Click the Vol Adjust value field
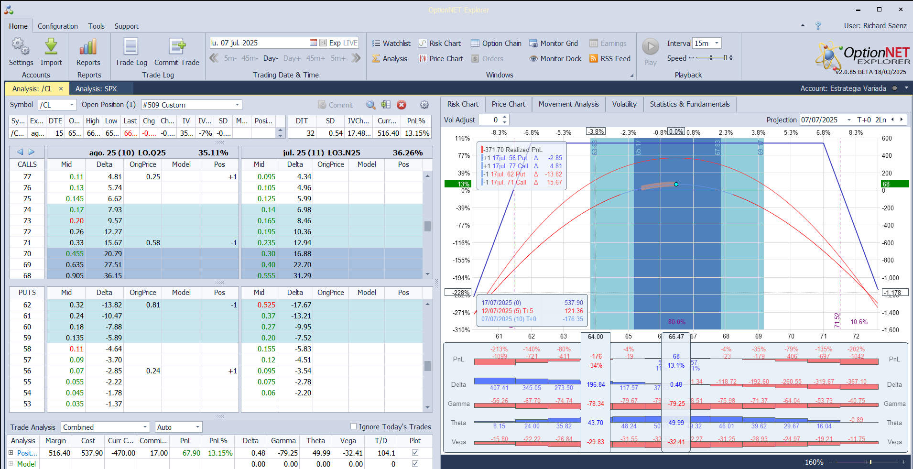The width and height of the screenshot is (913, 469). point(490,120)
